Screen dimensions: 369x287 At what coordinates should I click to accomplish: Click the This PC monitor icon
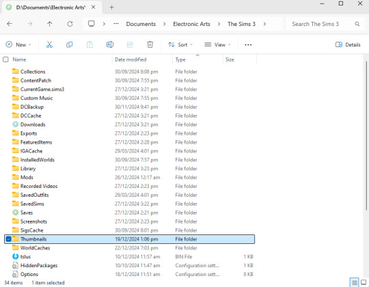click(92, 24)
